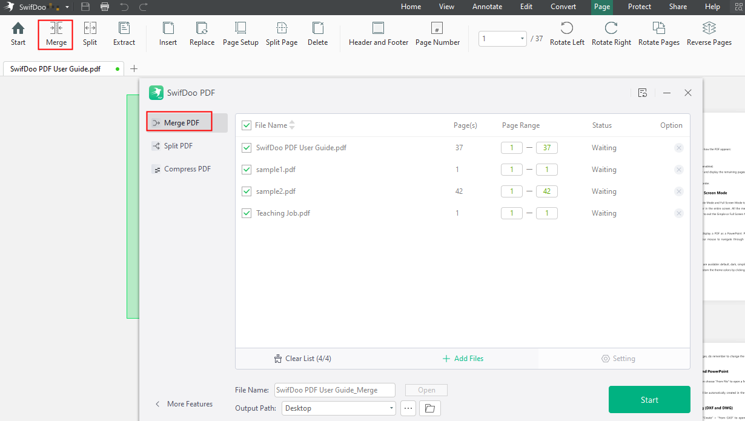Go back to More Features
Viewport: 745px width, 421px height.
(x=184, y=404)
